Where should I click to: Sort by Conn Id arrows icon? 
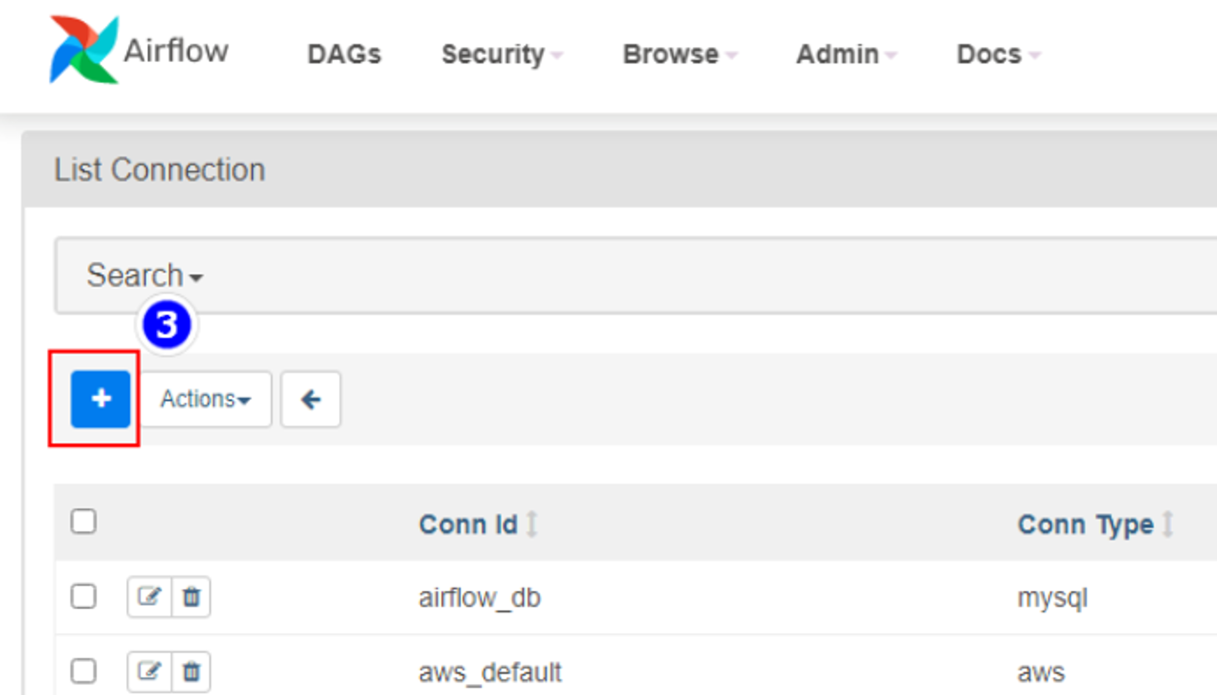532,524
